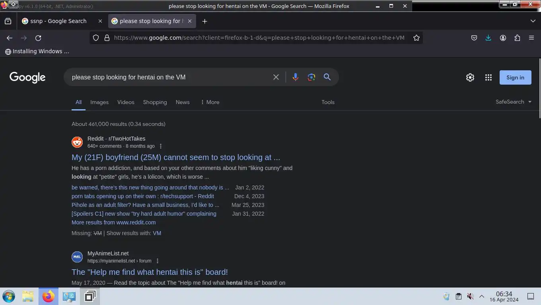Open "Help me find what hentai this is" link
The height and width of the screenshot is (305, 541).
(150, 272)
